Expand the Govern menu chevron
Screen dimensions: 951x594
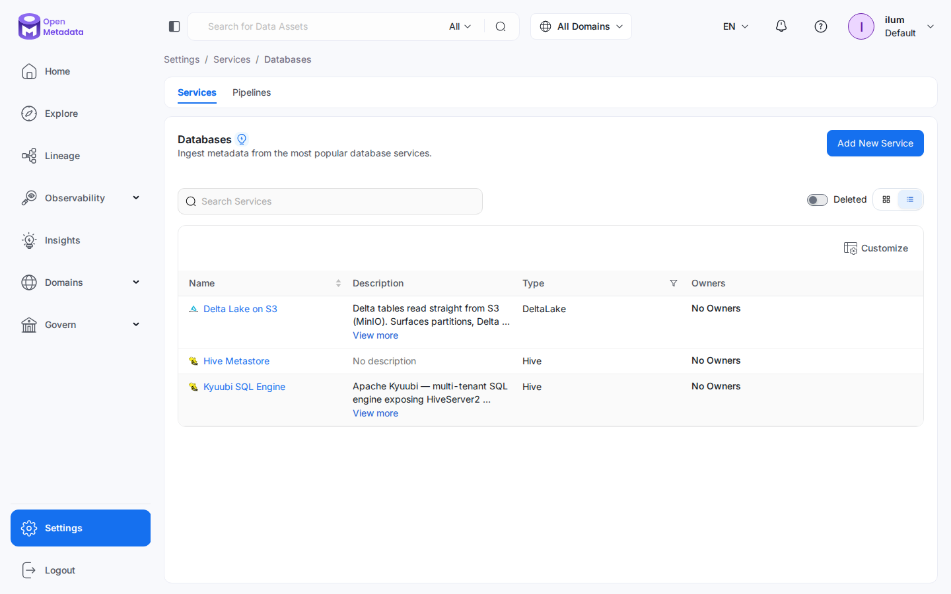tap(136, 325)
